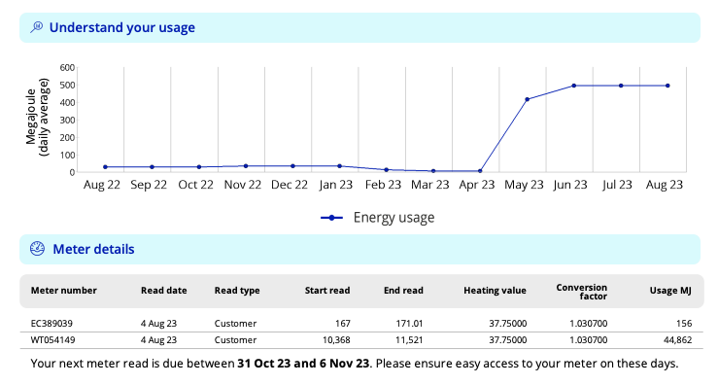
Task: Click Customer read type in the WT054149 row
Action: pyautogui.click(x=235, y=340)
